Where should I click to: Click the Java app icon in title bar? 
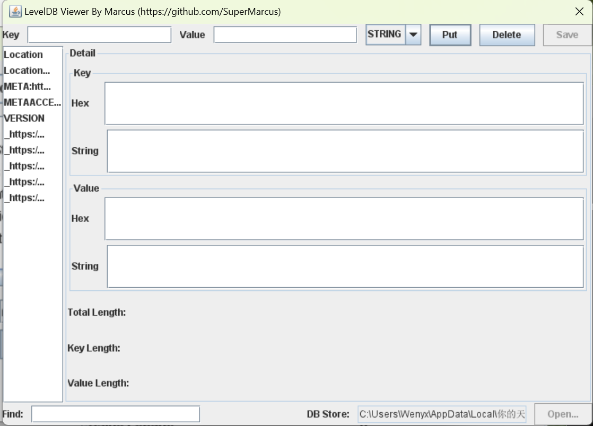pos(15,12)
